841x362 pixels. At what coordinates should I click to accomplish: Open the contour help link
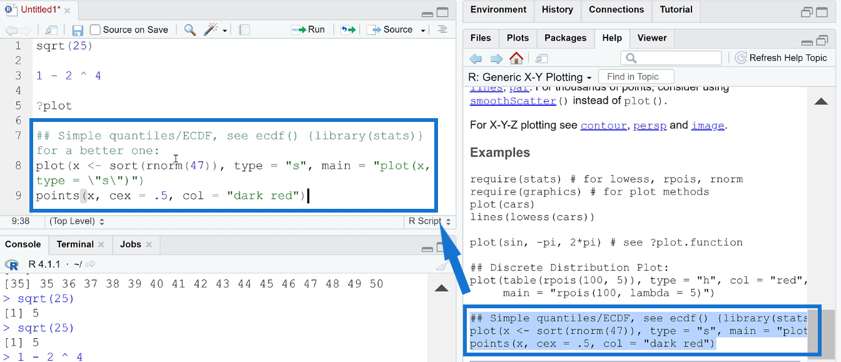604,126
